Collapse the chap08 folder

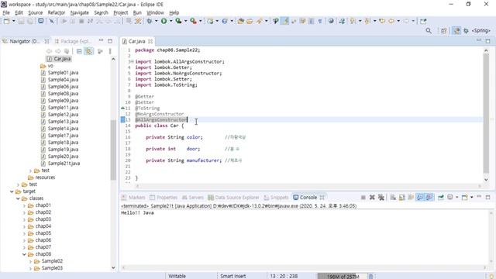[x=24, y=254]
